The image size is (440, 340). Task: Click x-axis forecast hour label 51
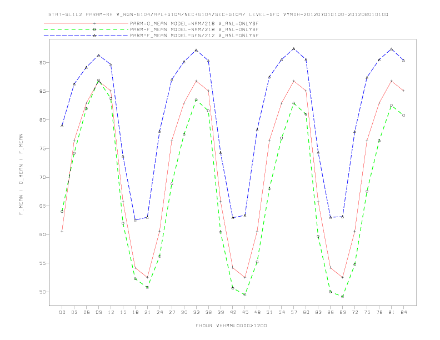[x=269, y=312]
